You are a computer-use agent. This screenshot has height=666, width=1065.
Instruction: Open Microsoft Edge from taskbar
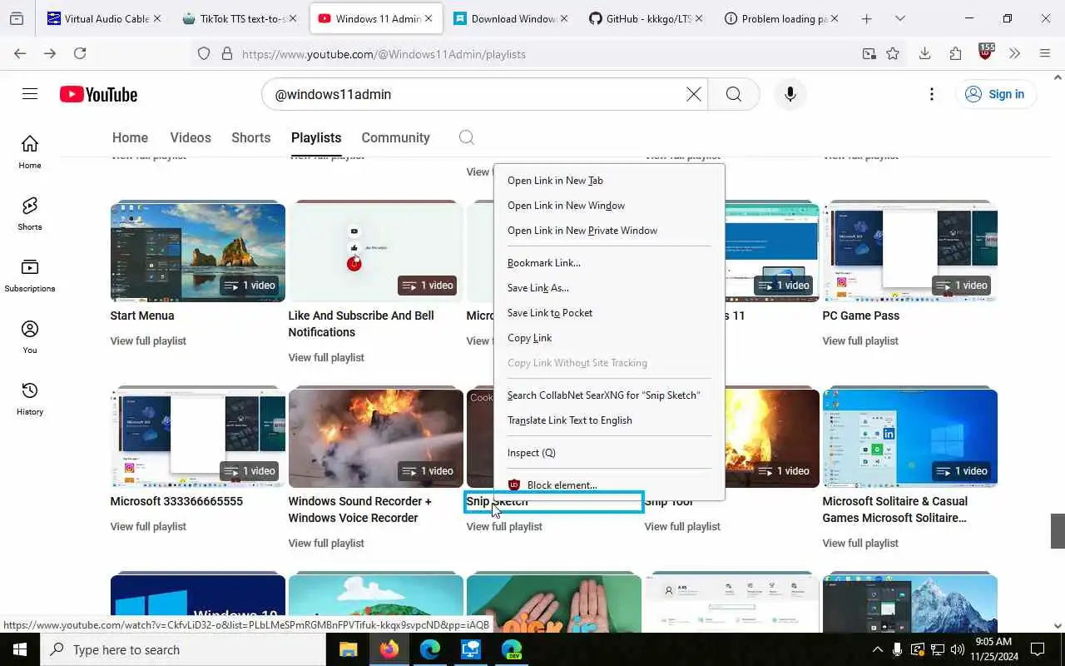click(430, 649)
